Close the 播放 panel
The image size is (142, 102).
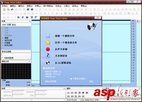(103, 88)
